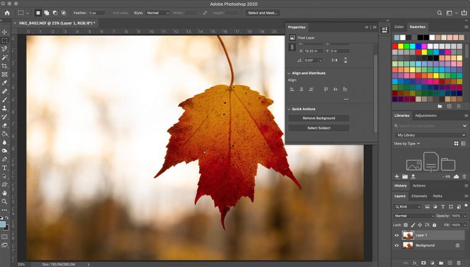
Task: Select the Path Selection tool
Action: (x=4, y=176)
